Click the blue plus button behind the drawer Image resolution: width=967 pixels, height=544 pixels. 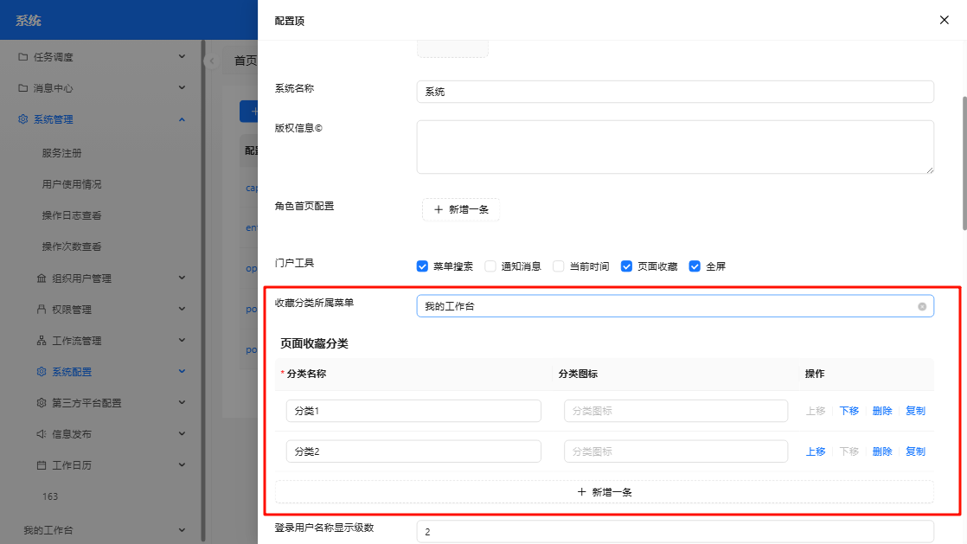250,112
